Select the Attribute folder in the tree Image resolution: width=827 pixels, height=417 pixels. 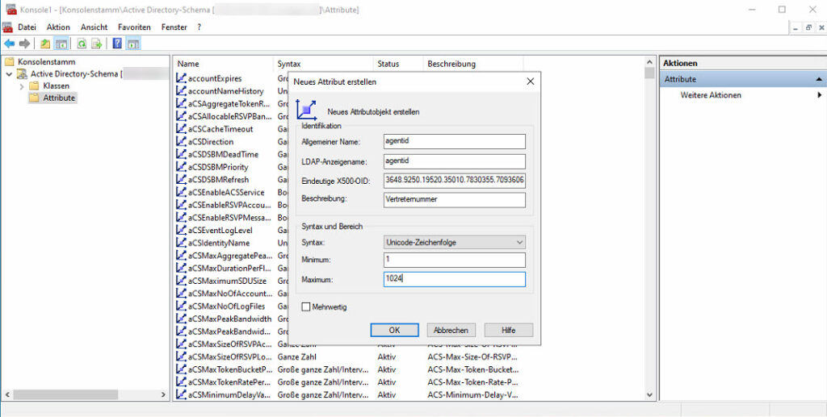pyautogui.click(x=59, y=98)
